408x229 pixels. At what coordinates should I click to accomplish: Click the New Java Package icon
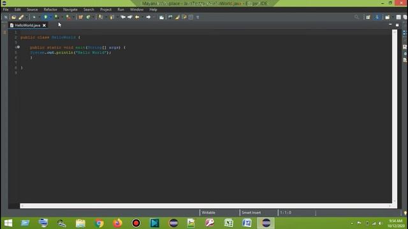click(x=81, y=17)
